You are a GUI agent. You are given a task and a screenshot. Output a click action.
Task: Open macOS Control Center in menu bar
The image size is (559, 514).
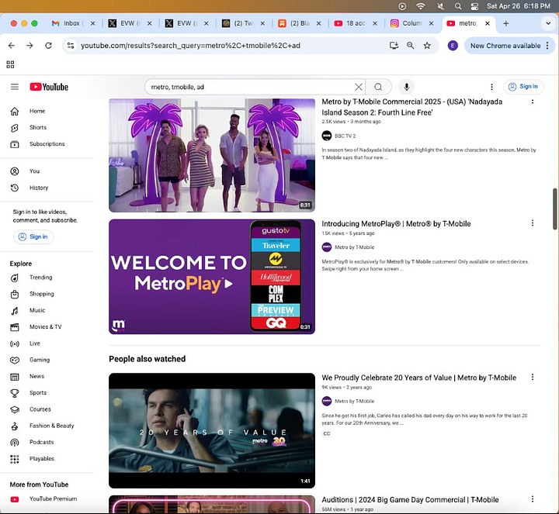[x=474, y=6]
